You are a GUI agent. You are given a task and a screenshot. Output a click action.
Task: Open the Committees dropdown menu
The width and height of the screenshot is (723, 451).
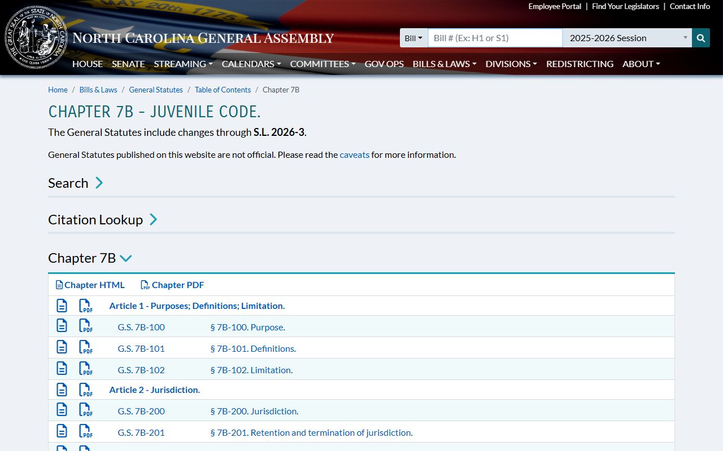click(323, 64)
